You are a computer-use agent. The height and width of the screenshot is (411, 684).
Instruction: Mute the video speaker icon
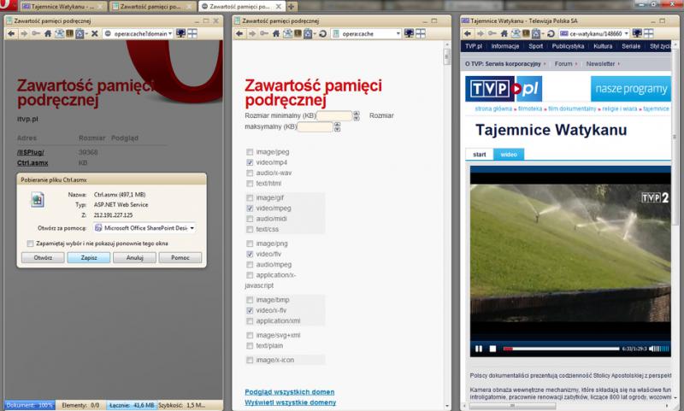[x=652, y=349]
